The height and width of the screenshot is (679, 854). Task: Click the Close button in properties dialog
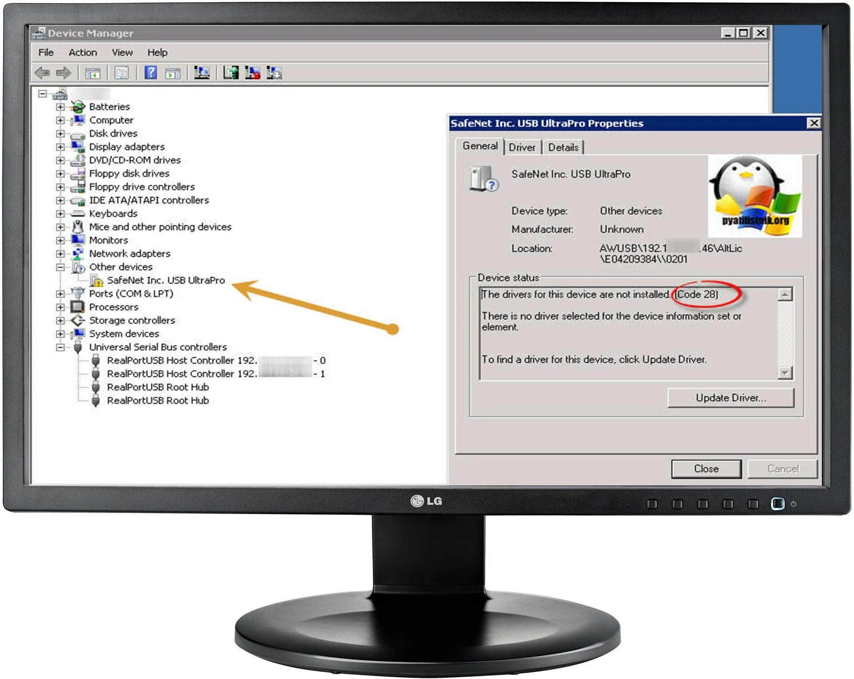point(707,468)
